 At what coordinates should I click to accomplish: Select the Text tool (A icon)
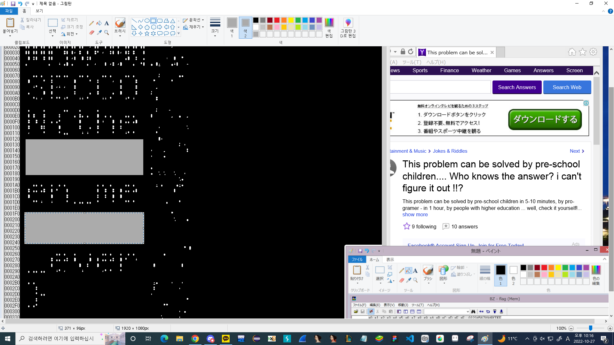pyautogui.click(x=107, y=23)
